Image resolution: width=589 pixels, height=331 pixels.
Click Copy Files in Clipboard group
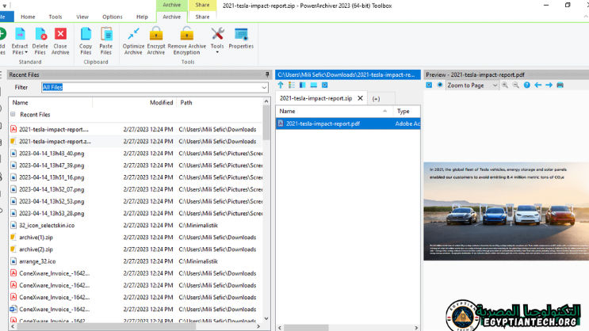(x=86, y=39)
